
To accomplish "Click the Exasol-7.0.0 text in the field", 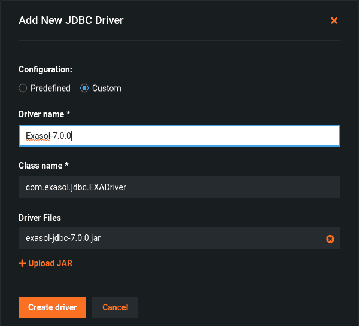I will (x=48, y=136).
